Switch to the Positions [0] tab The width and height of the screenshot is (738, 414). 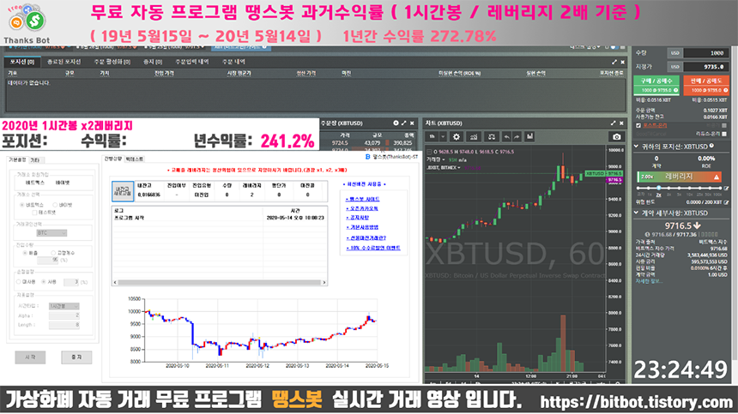pos(21,62)
